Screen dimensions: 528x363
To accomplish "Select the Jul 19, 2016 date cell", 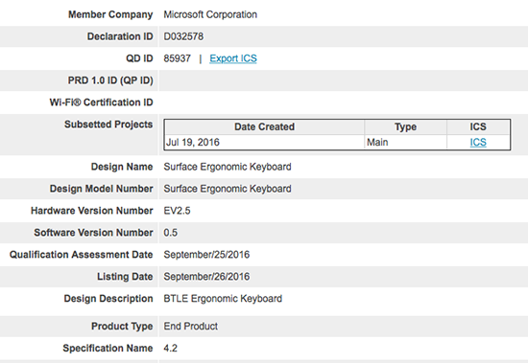I will (x=264, y=142).
